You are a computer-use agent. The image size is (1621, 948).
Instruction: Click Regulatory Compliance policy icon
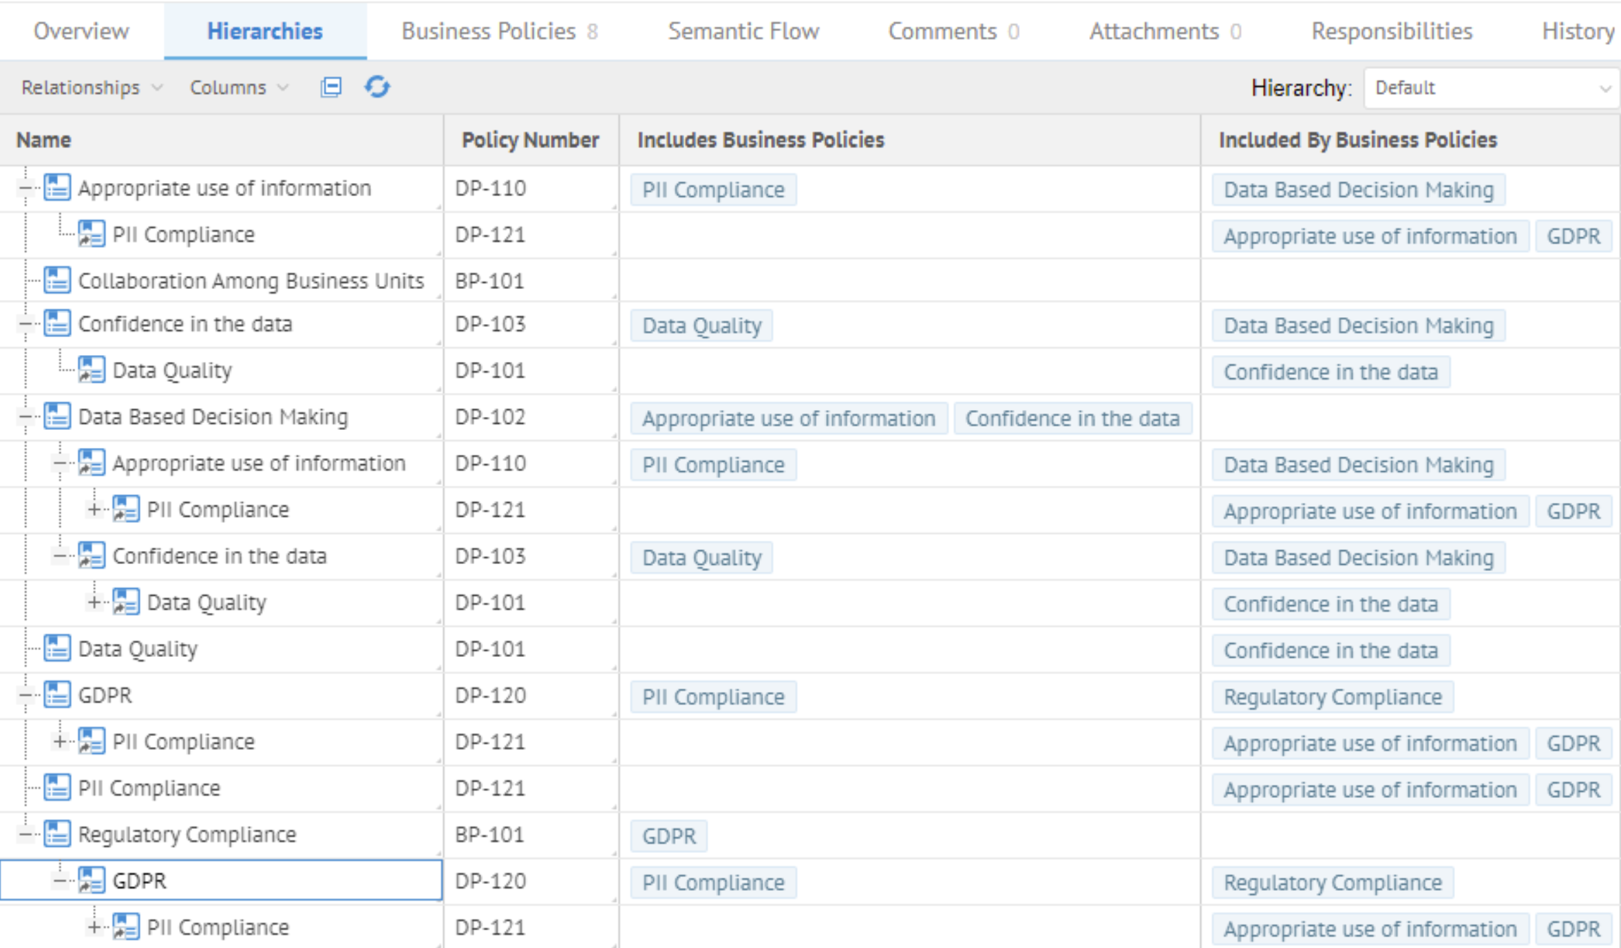(57, 834)
